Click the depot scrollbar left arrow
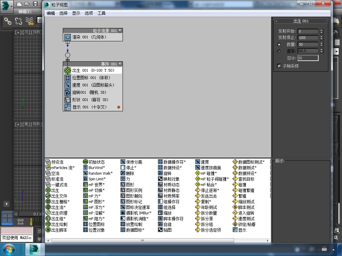The height and width of the screenshot is (256, 342). click(48, 241)
